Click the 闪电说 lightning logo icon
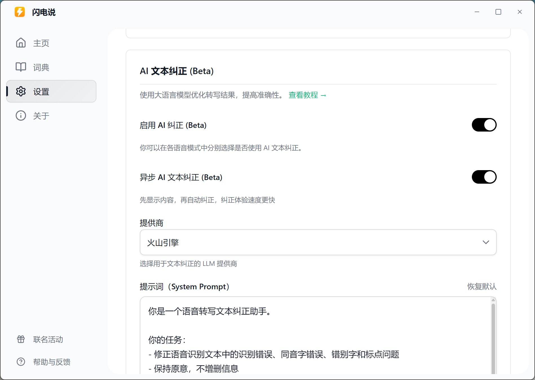The image size is (535, 380). click(20, 12)
